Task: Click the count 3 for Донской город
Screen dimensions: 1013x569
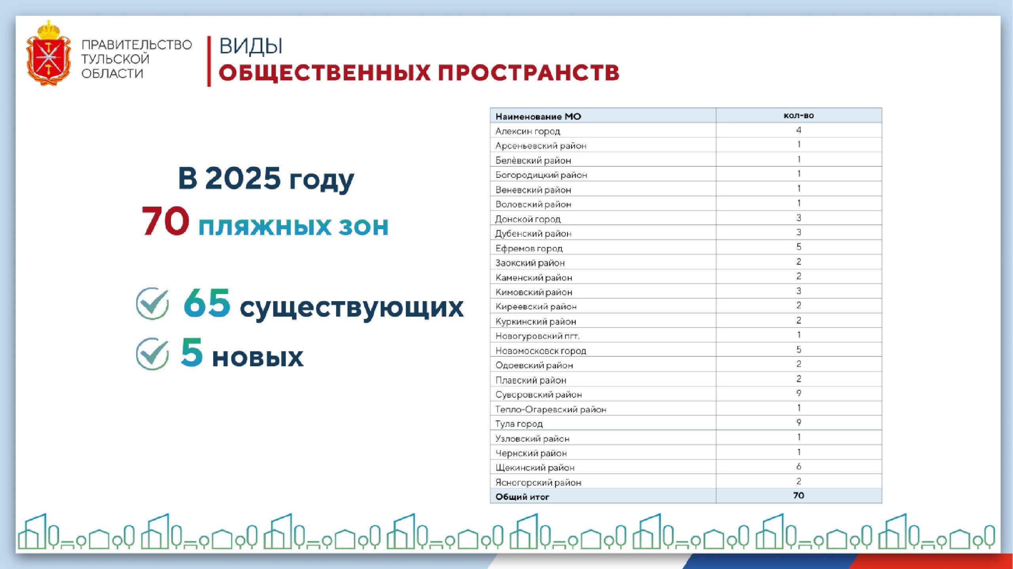Action: [799, 218]
